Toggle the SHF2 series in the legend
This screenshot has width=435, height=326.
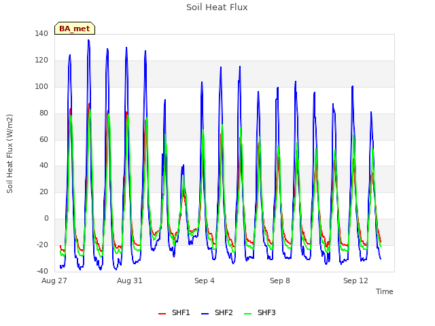pos(217,313)
